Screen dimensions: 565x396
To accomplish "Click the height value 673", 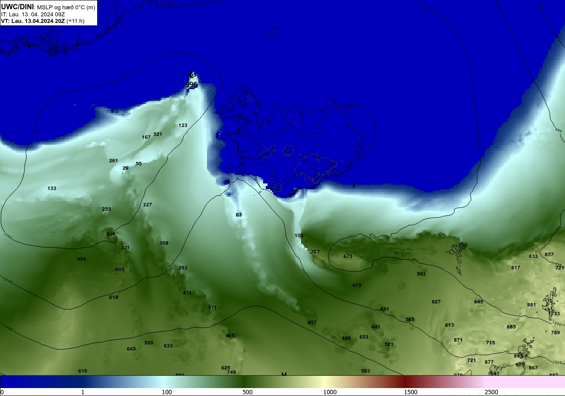I will tap(348, 256).
